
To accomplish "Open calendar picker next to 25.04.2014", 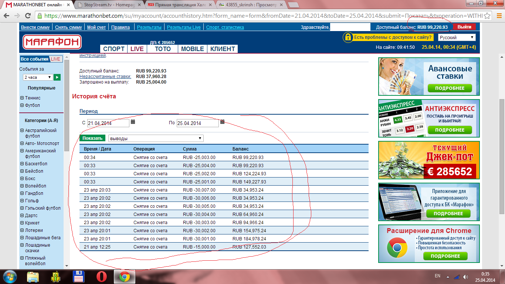I will click(223, 122).
